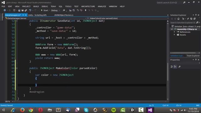Image resolution: width=201 pixels, height=113 pixels.
Task: Toggle auto-hide pin on Solution Explorer
Action: point(196,15)
